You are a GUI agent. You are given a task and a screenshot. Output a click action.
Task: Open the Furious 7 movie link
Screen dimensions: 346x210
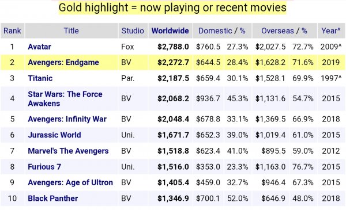click(44, 167)
